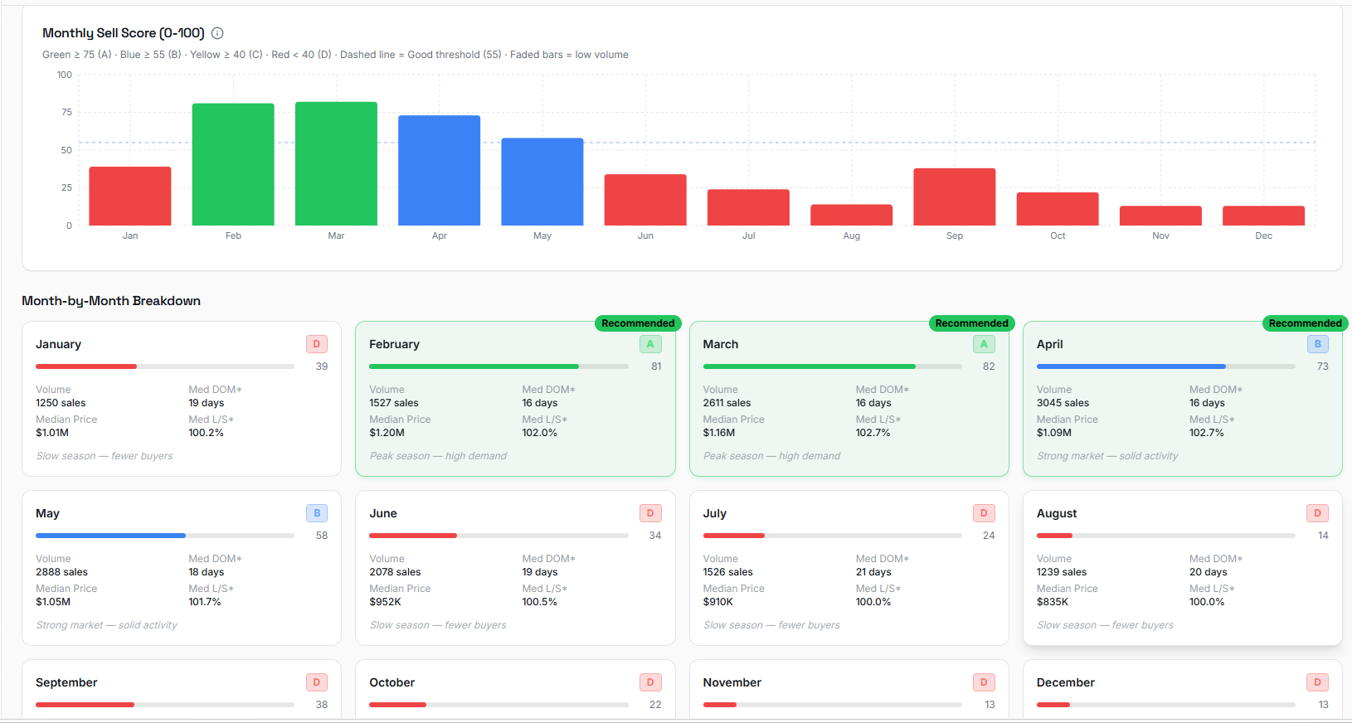This screenshot has width=1352, height=723.
Task: Click the December card title
Action: click(1065, 682)
